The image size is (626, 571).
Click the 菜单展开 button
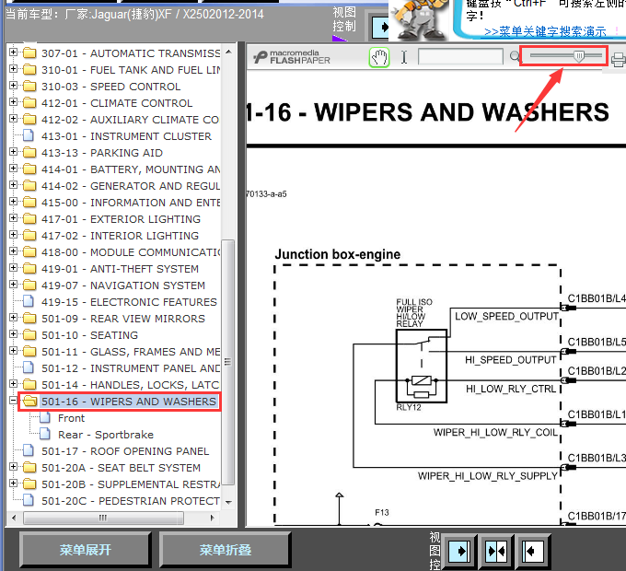[x=85, y=550]
